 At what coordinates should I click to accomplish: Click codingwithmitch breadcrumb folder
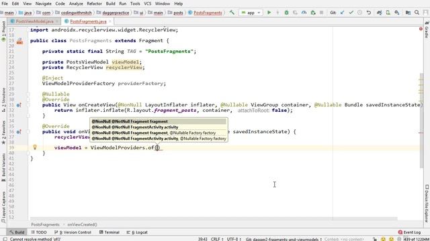(x=73, y=13)
